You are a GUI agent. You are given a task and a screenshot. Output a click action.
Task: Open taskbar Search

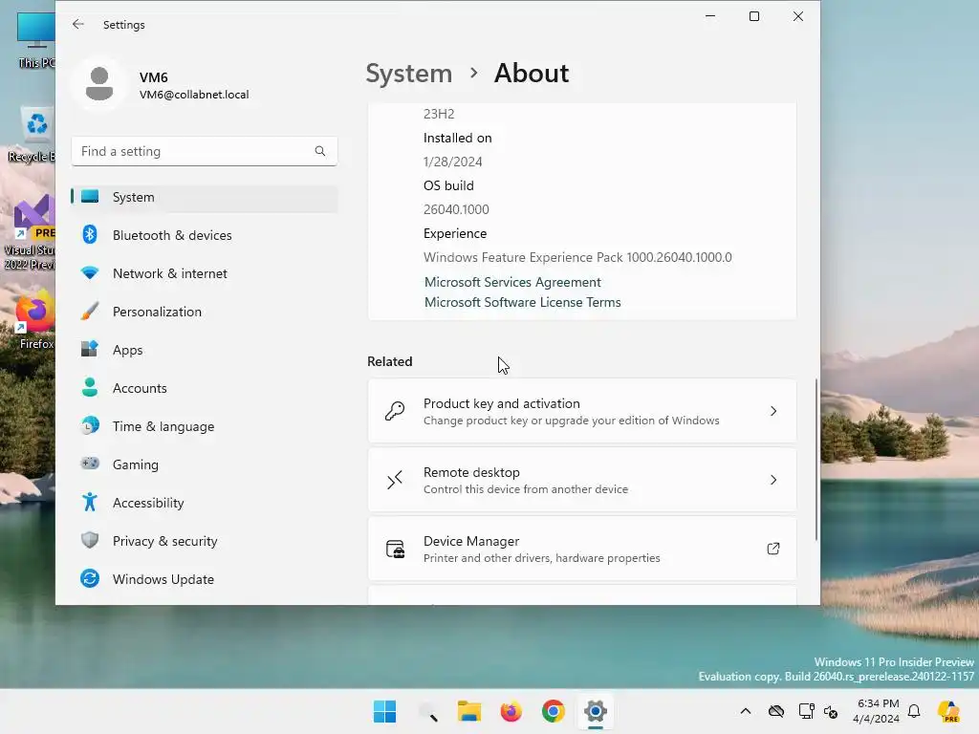(427, 711)
